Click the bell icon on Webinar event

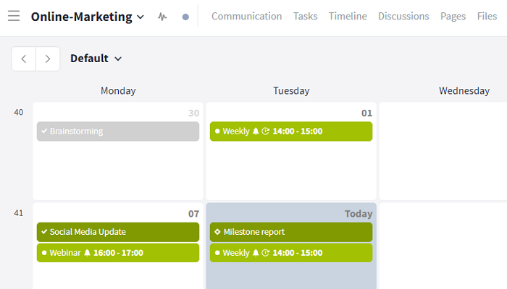pyautogui.click(x=87, y=253)
